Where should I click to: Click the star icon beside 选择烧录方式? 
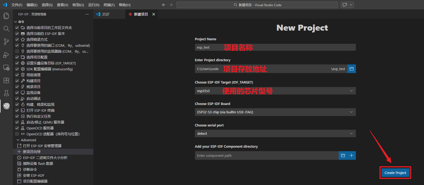click(23, 39)
